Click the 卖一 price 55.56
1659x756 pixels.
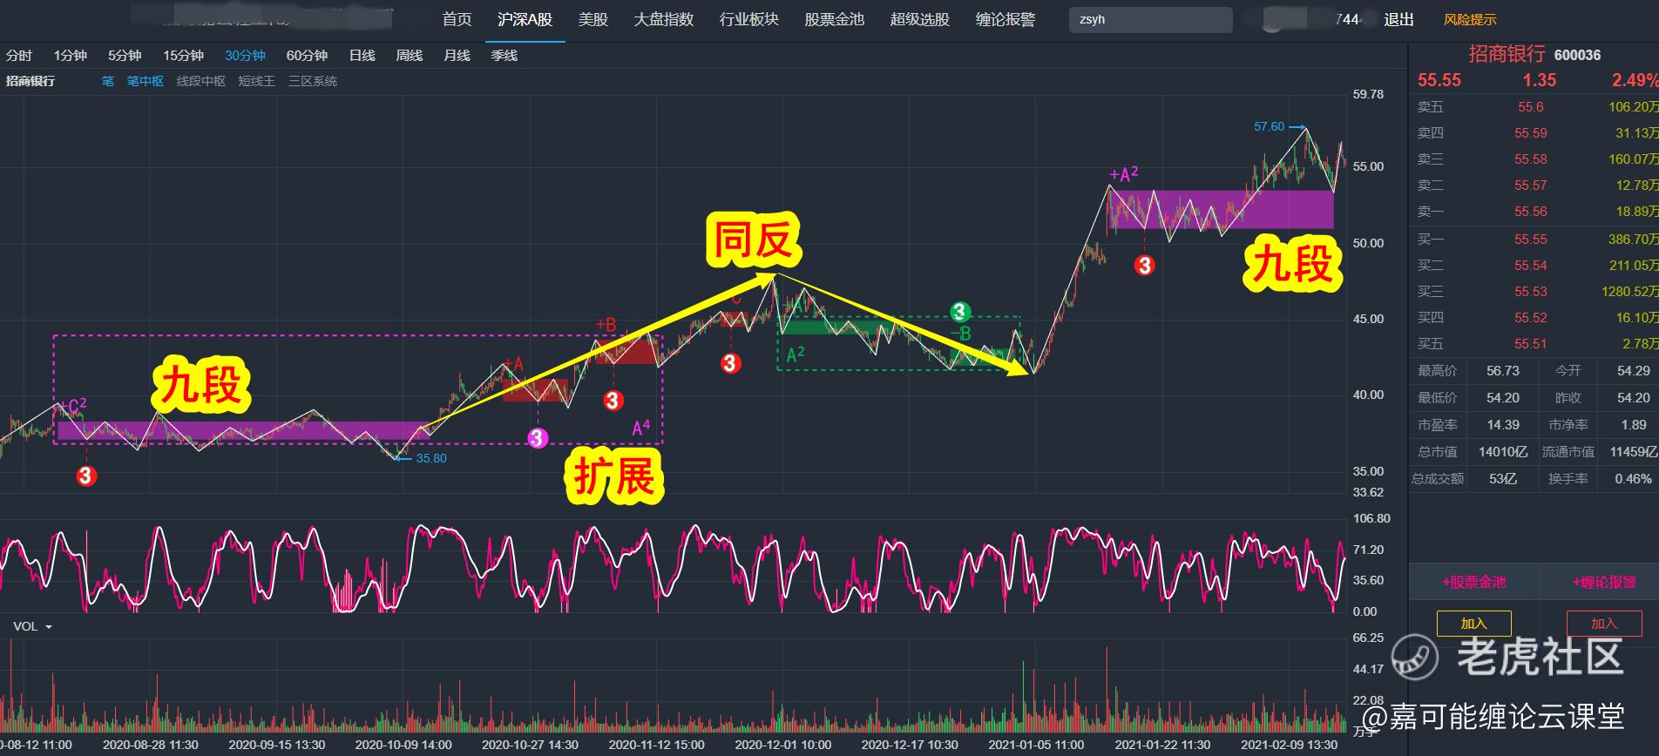(1530, 212)
